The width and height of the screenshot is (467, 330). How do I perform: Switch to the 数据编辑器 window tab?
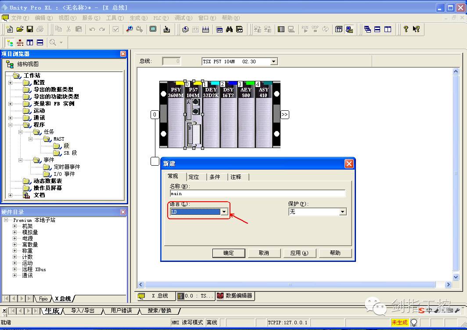[235, 296]
